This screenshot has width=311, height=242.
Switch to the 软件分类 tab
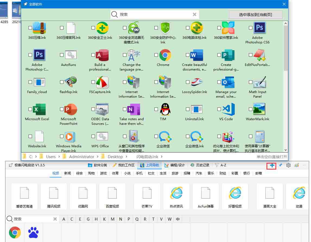coord(97,165)
